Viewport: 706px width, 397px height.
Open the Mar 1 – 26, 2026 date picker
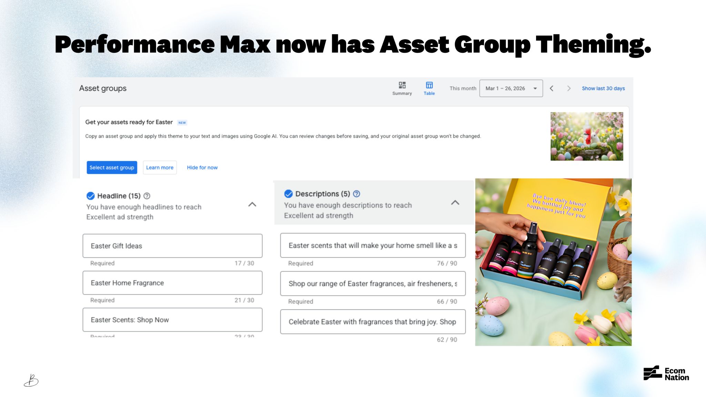pos(511,88)
